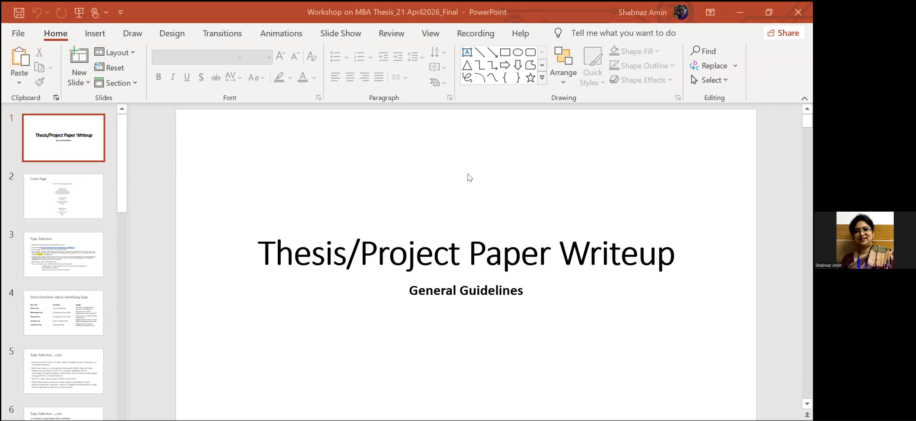916x421 pixels.
Task: Open the Select dropdown in Editing
Action: point(709,80)
